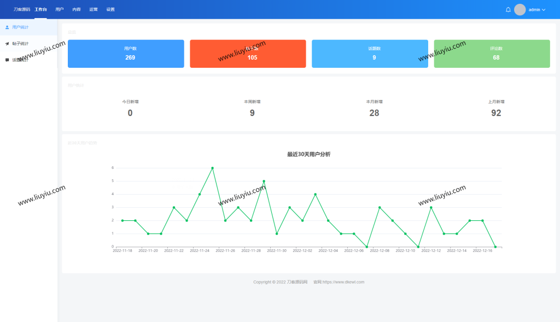Open the 官网 https://www.dkewl.com footer link
This screenshot has height=322, width=560.
(x=339, y=282)
